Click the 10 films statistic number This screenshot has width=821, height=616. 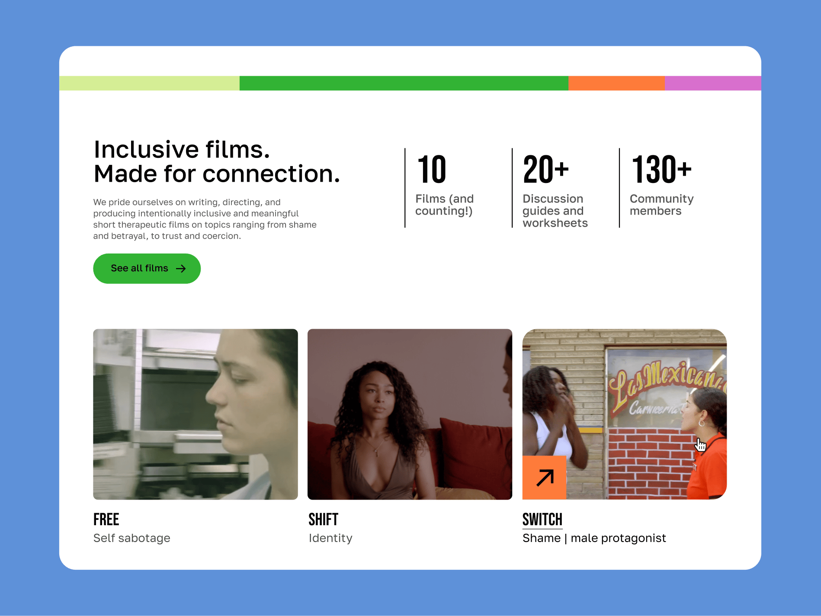[x=432, y=170]
